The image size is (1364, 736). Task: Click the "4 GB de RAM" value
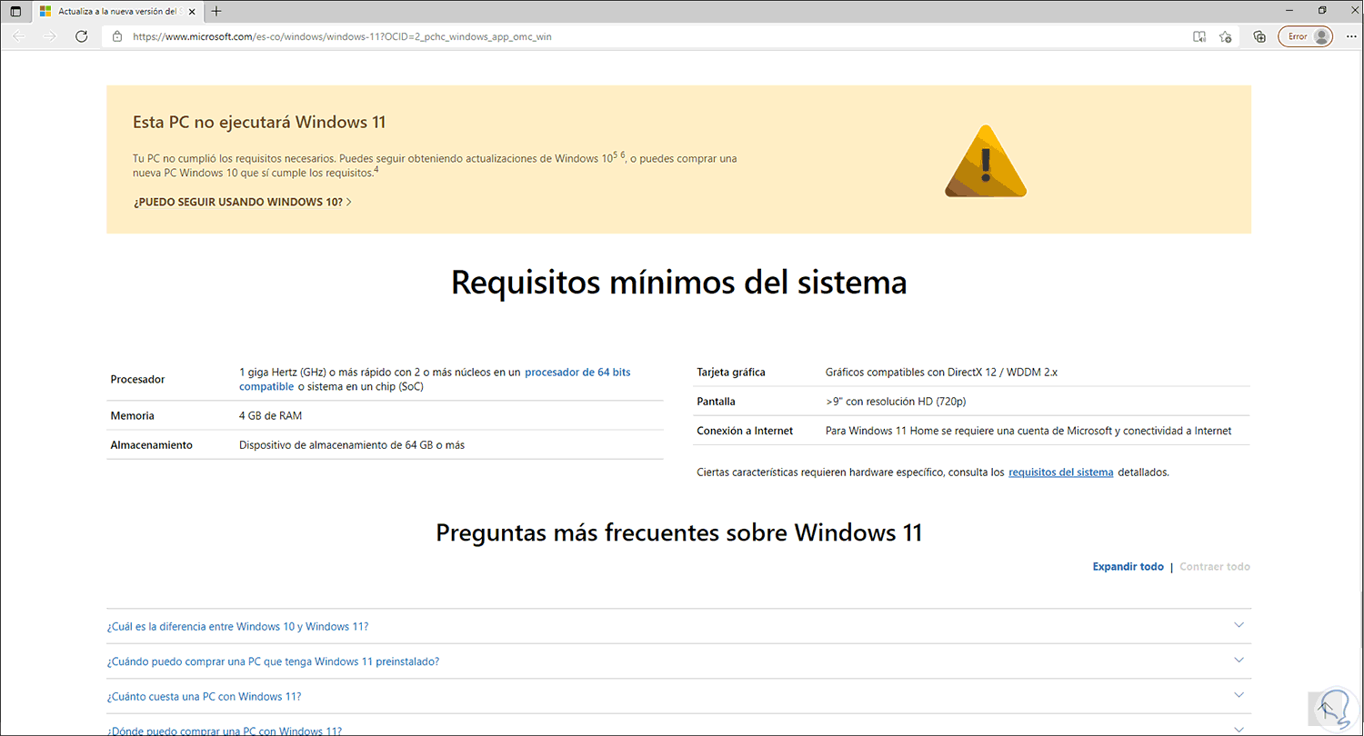point(270,416)
